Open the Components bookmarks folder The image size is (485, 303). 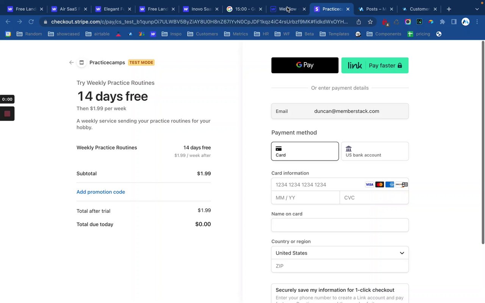384,34
